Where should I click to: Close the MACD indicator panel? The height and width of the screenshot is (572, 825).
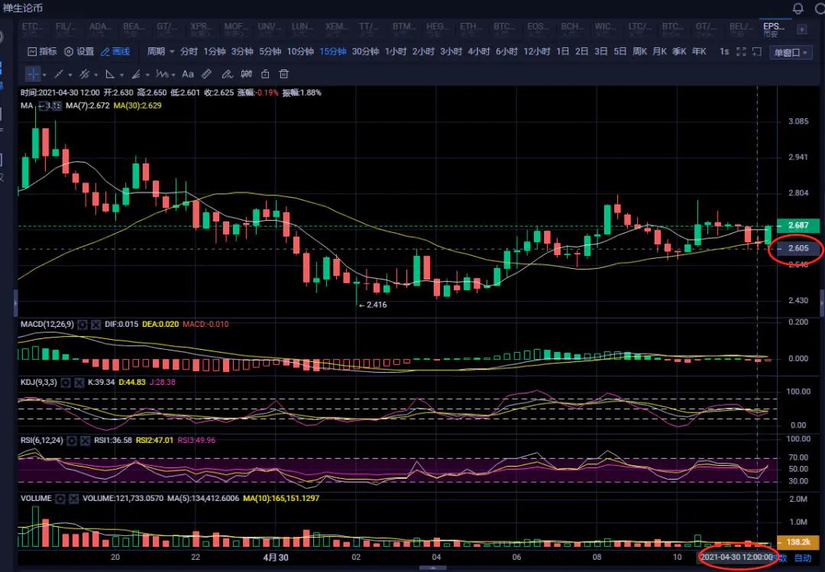[x=95, y=325]
